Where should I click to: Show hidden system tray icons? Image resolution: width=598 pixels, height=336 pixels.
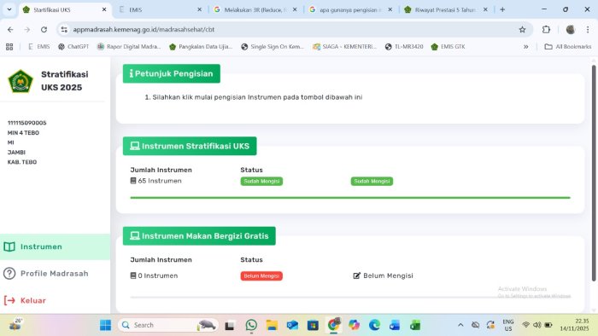coord(460,325)
